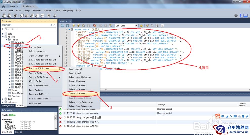Expand the unionpay schema node
The height and width of the screenshot is (135, 250).
pyautogui.click(x=3, y=102)
